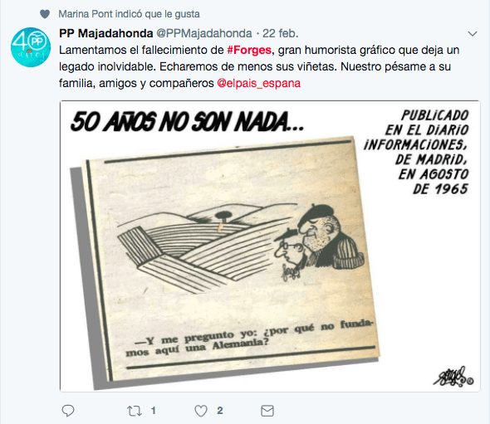Open PP Majadahonda profile avatar
This screenshot has width=490, height=424.
[31, 47]
